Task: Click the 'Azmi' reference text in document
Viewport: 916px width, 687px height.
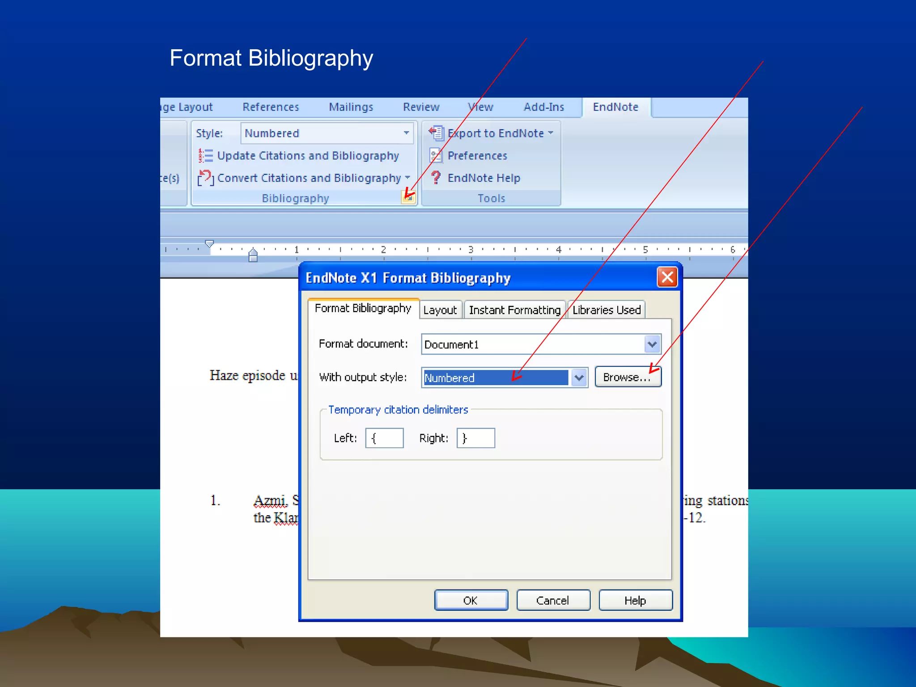Action: tap(271, 500)
